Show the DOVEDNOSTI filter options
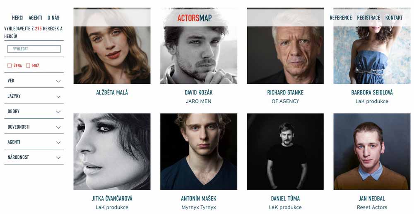 pyautogui.click(x=34, y=127)
